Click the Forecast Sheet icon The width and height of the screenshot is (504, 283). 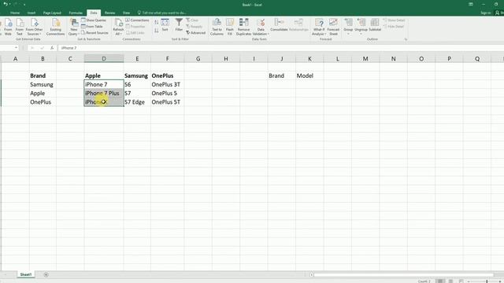coord(333,26)
